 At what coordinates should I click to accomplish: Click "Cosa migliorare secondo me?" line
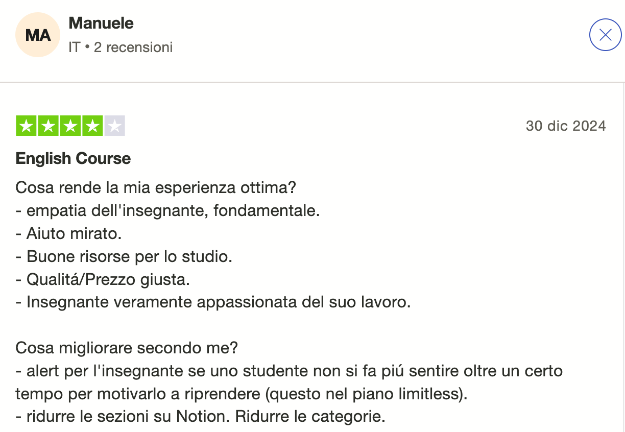tap(127, 348)
